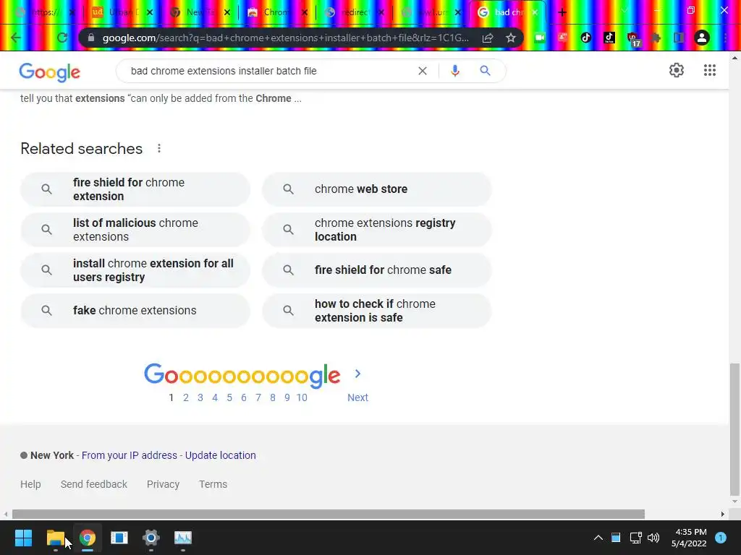Click the Google logo in the header
Viewport: 741px width, 555px height.
coord(50,72)
